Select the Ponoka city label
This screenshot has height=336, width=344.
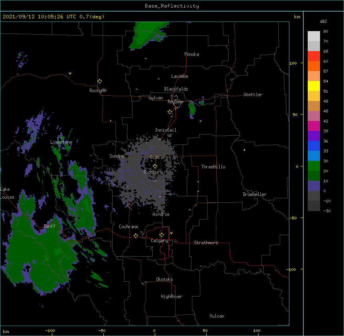tap(192, 54)
